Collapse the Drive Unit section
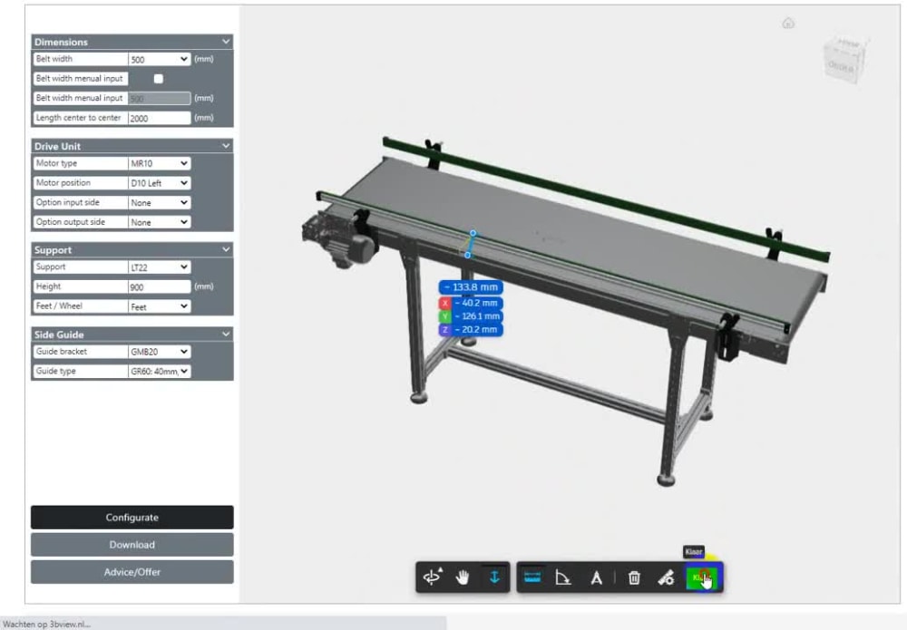Viewport: 907px width, 630px height. tap(226, 146)
